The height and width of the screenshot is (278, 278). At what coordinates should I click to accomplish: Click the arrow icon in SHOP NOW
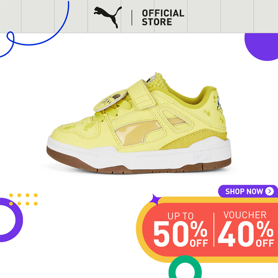[x=269, y=191]
